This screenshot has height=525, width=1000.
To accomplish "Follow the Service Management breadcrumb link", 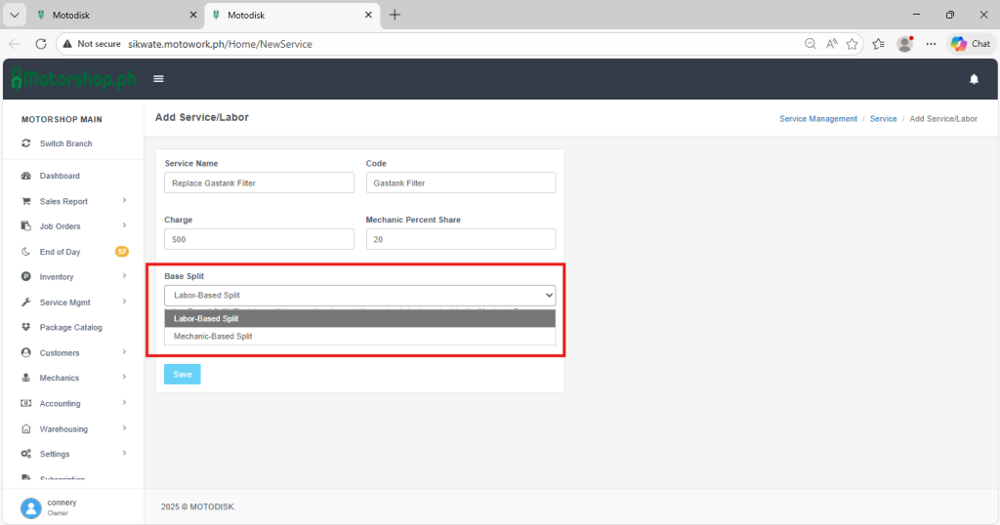I will (817, 119).
